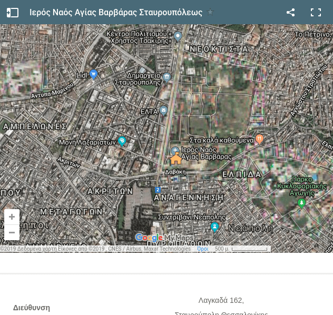Click the ΕΛΤΑ post office marker
The height and width of the screenshot is (315, 333).
coord(164,111)
